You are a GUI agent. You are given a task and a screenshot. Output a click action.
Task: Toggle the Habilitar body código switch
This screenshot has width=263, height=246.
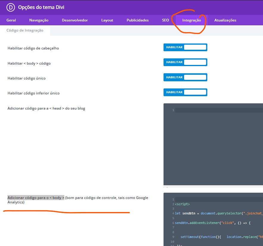coord(185,62)
